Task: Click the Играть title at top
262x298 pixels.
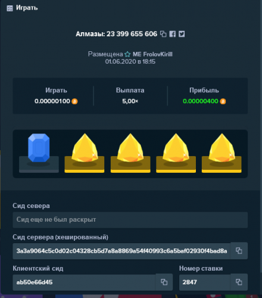Action: pyautogui.click(x=27, y=8)
